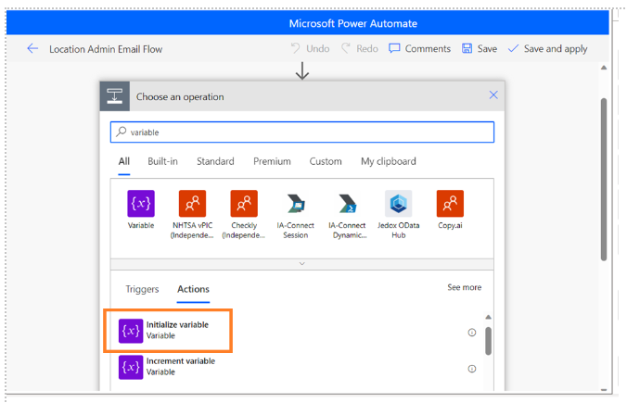Click the Choose an operation header icon
Screen dimensions: 627x403
(115, 96)
